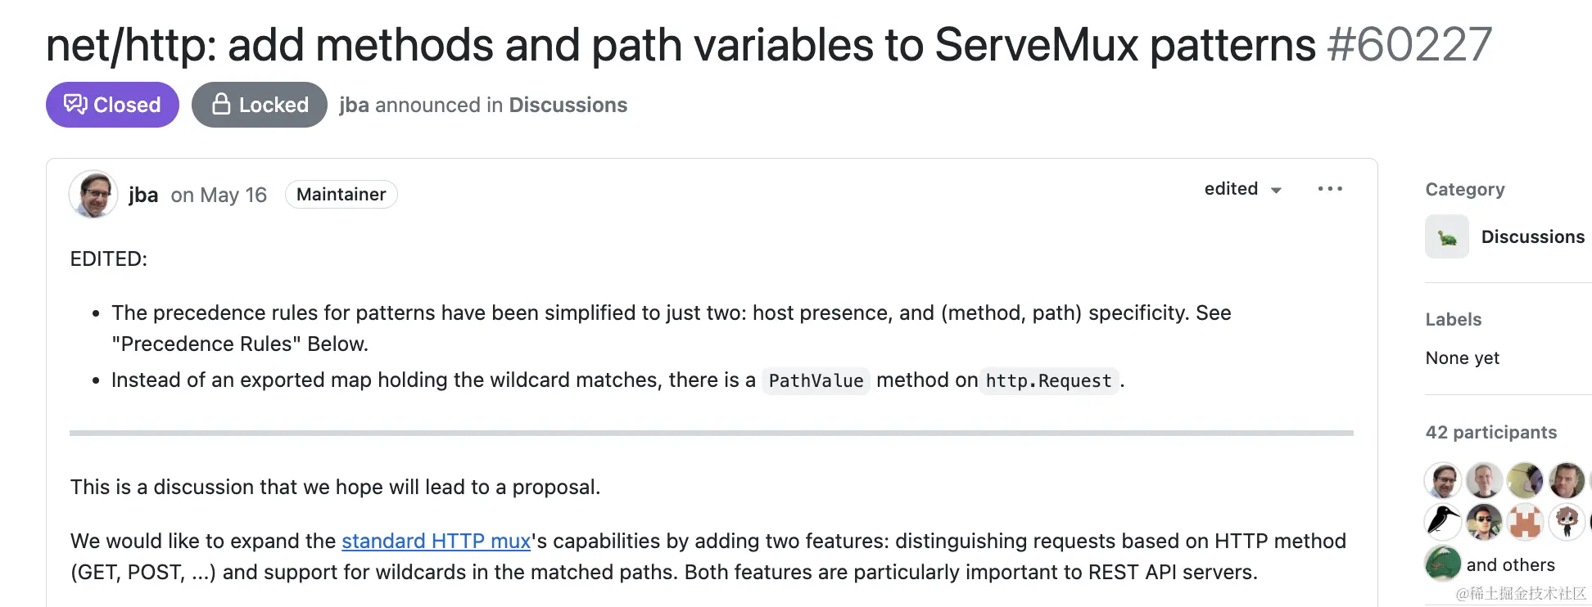
Task: Open the 'standard HTTP mux' link
Action: coord(436,541)
